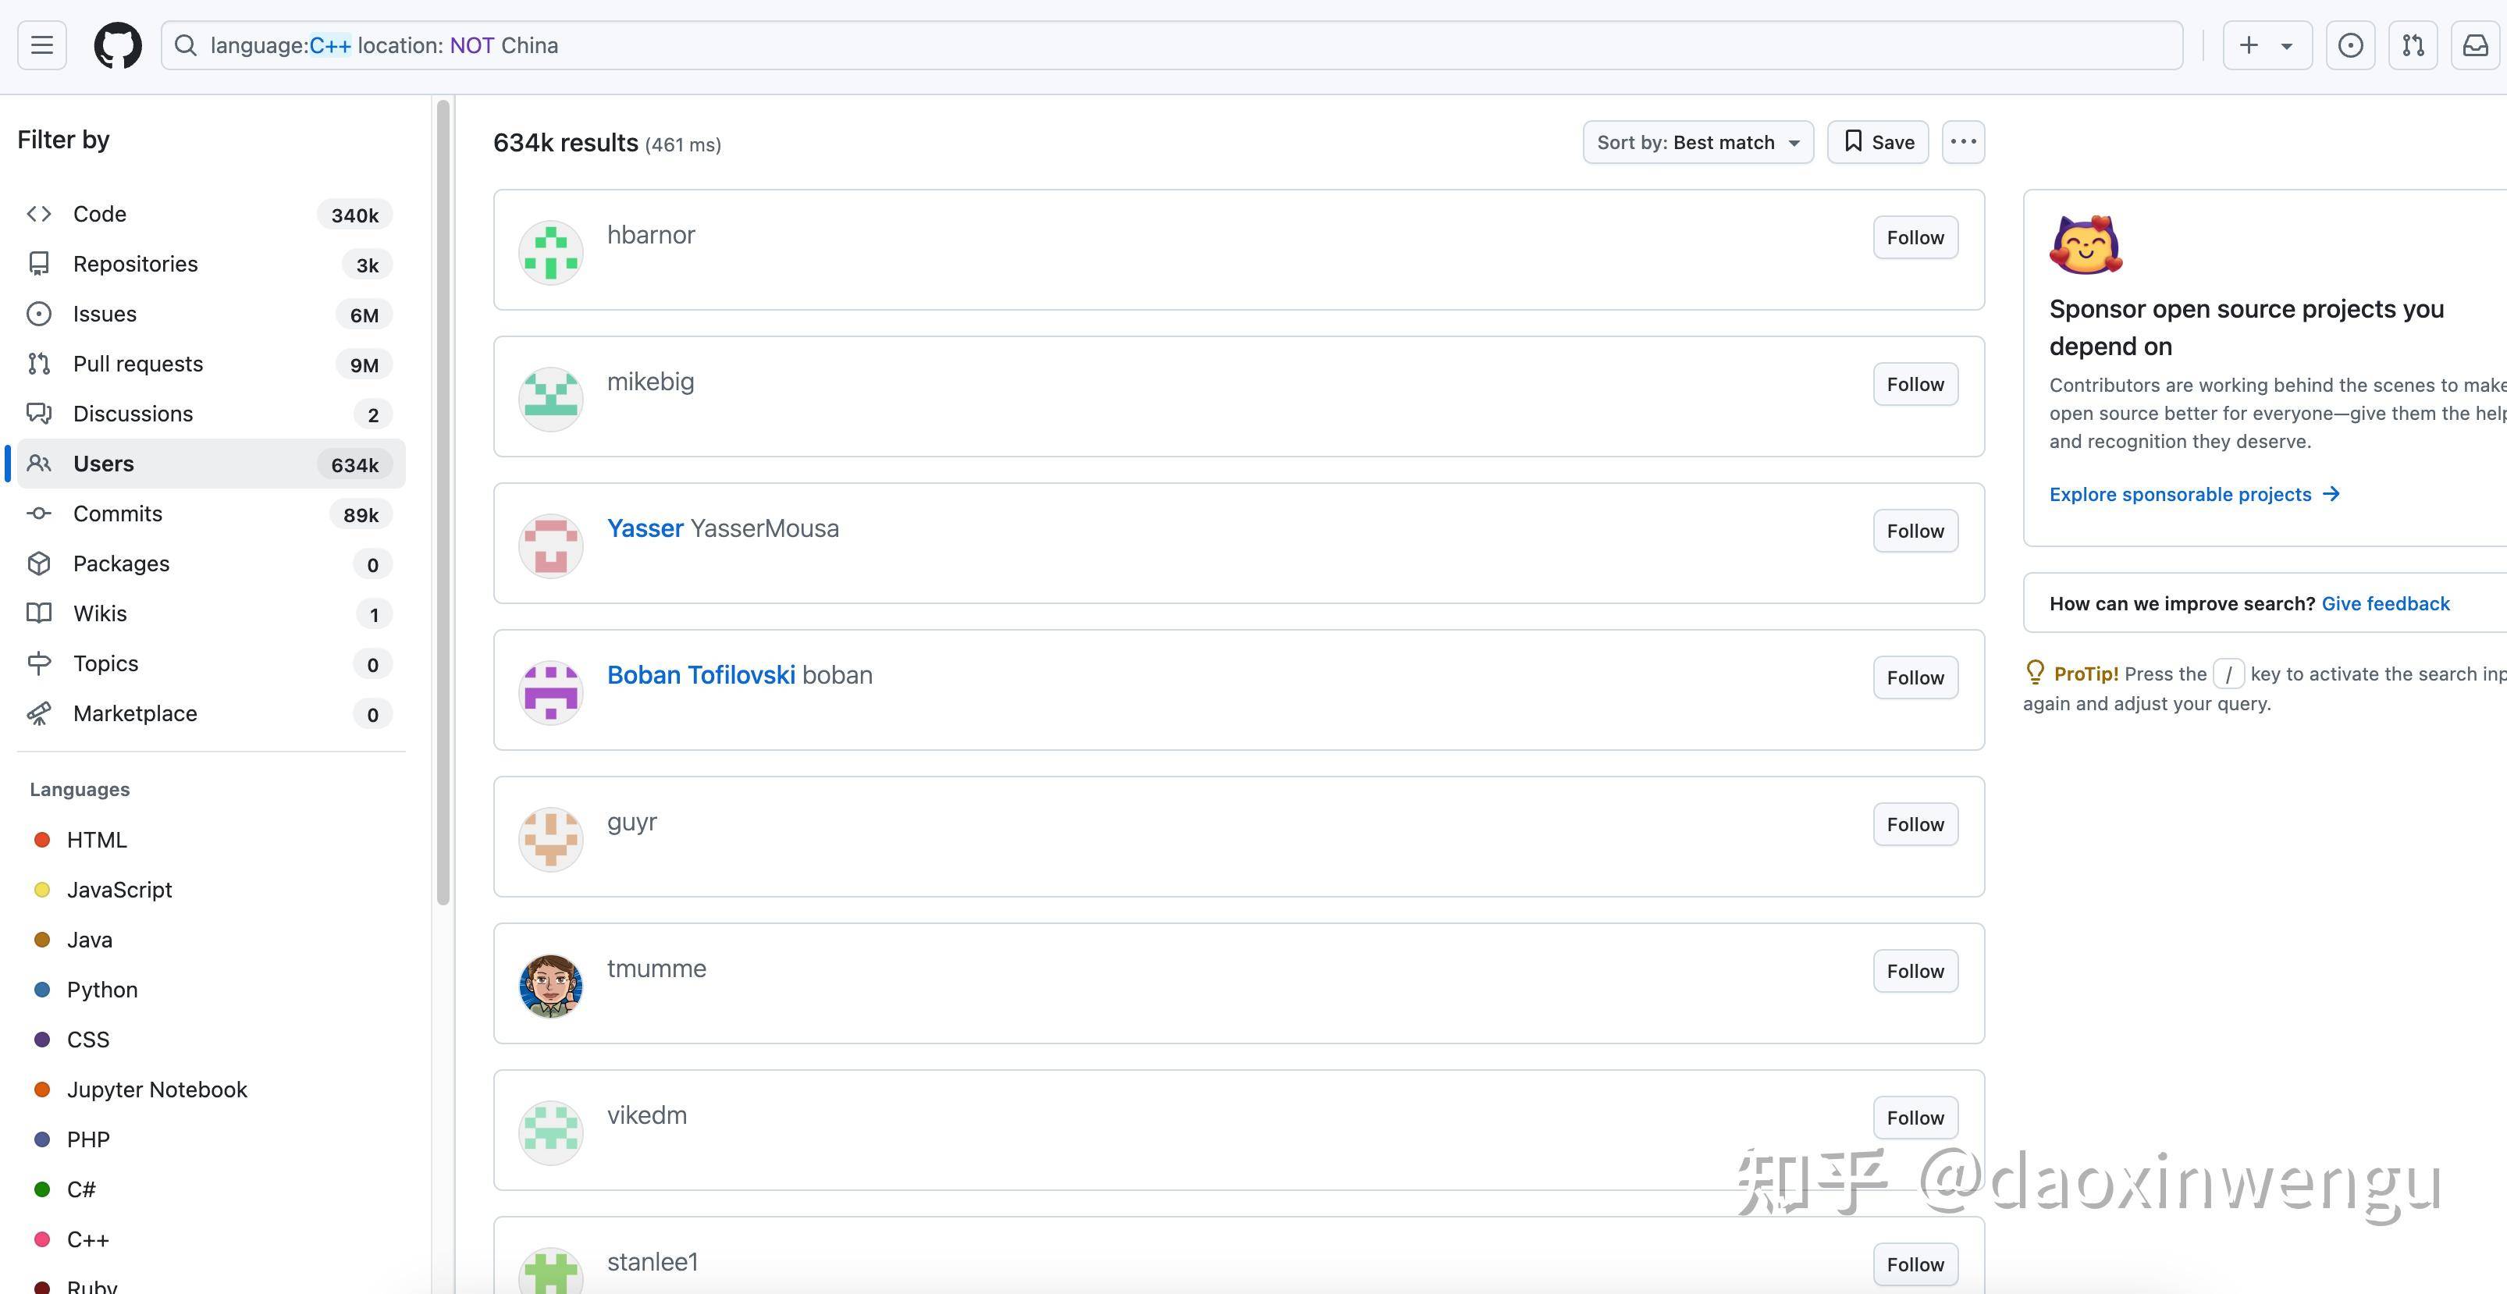Follow user tmumme
The image size is (2507, 1294).
tap(1915, 971)
